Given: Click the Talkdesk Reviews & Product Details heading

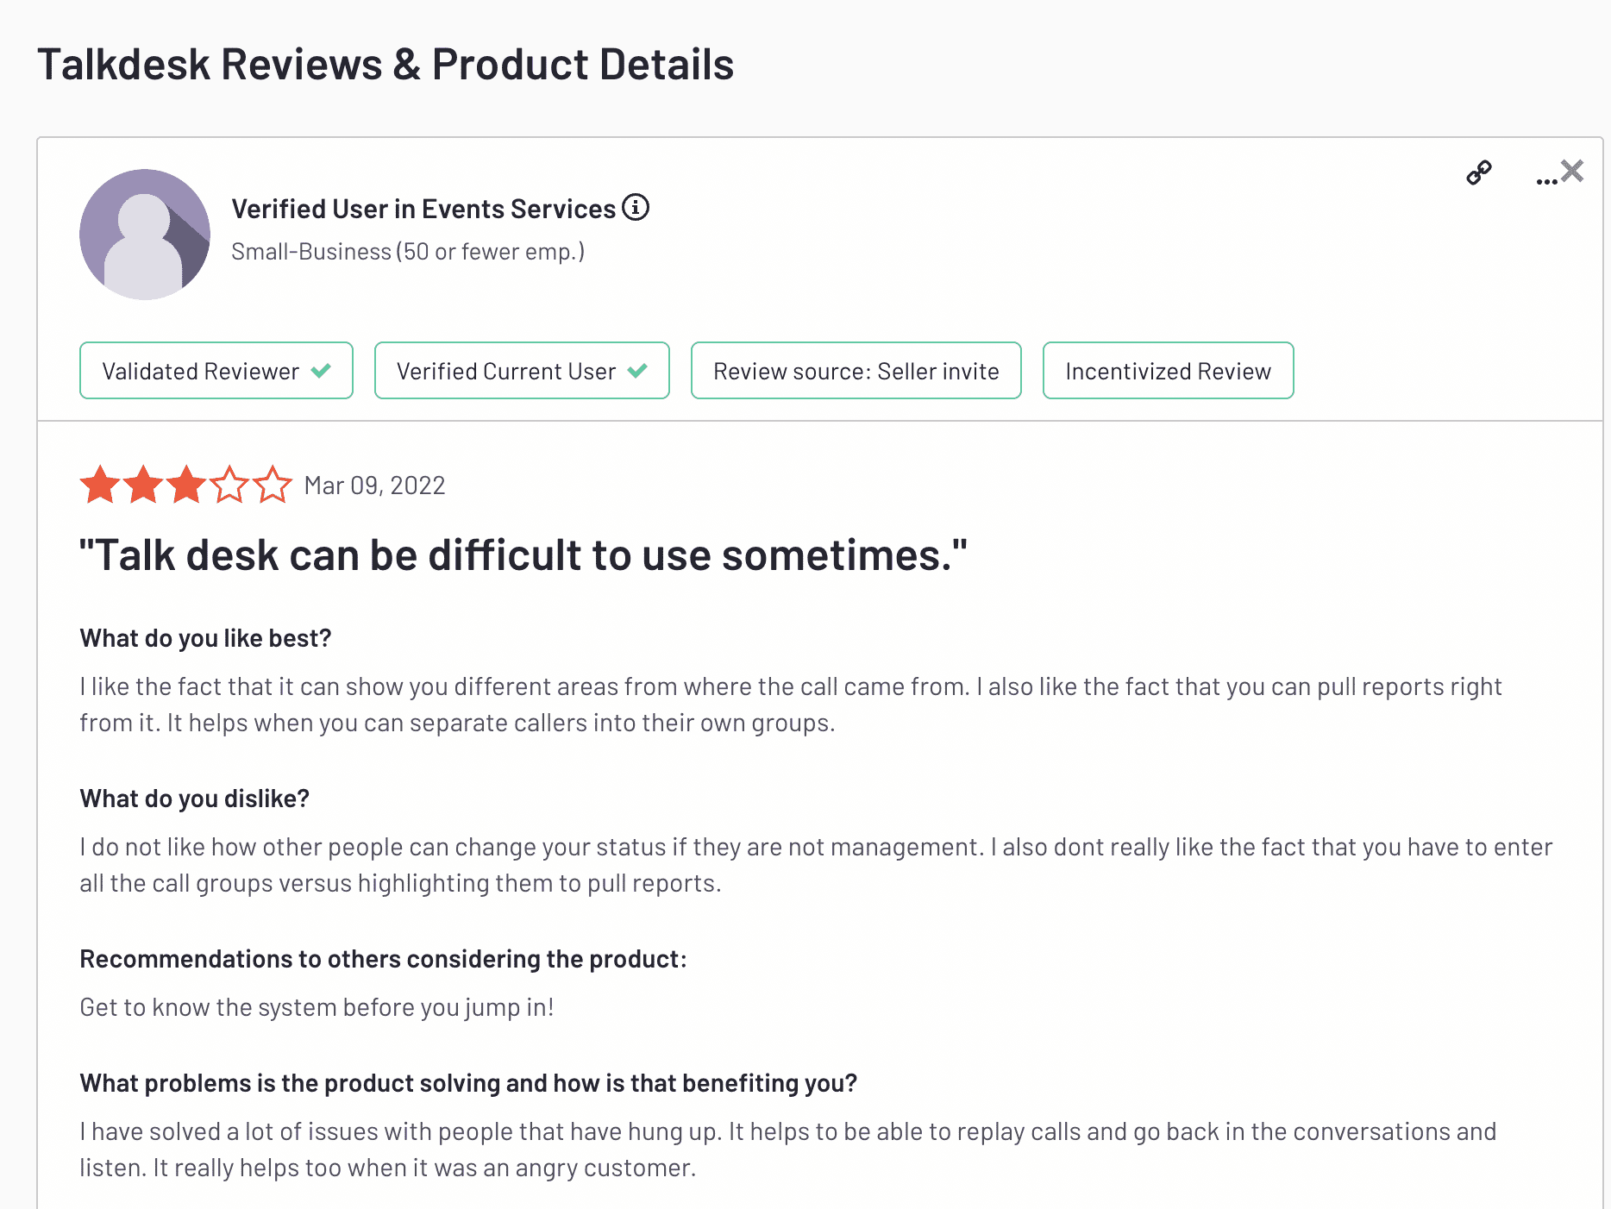Looking at the screenshot, I should click(x=386, y=65).
